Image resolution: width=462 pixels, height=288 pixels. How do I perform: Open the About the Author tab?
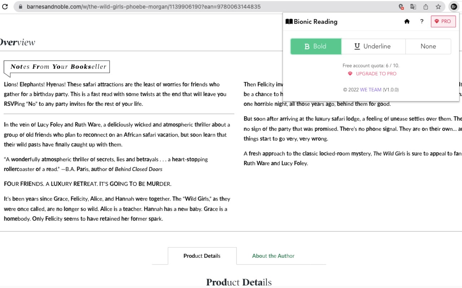[x=273, y=256]
